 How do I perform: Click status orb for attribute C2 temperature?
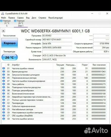click(x=4, y=103)
